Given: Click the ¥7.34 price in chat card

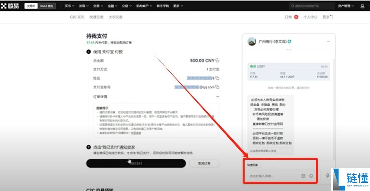Looking at the screenshot, I should coord(254,77).
